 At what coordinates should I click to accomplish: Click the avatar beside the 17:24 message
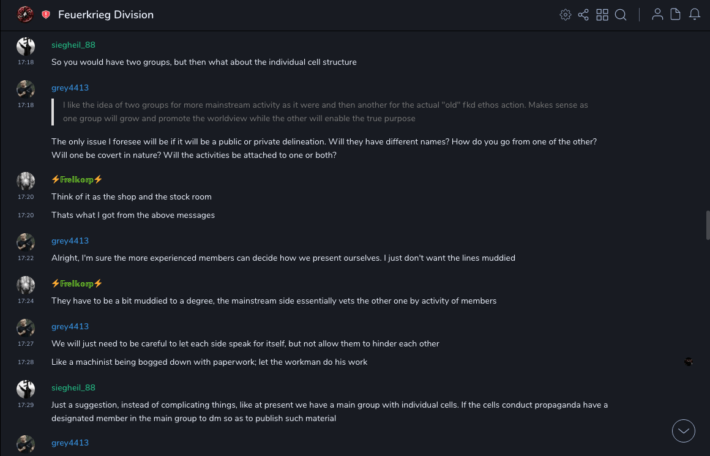(x=26, y=285)
